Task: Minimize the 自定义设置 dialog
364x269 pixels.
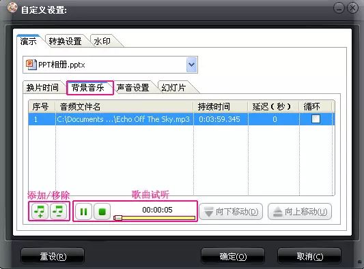Action: tap(339, 8)
